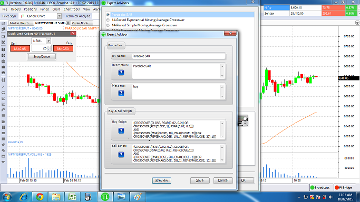The height and width of the screenshot is (202, 360).
Task: Expand the market indices panel arrow
Action: click(357, 23)
